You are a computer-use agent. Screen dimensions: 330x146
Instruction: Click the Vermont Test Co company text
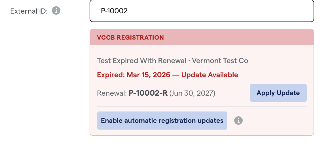click(x=220, y=61)
